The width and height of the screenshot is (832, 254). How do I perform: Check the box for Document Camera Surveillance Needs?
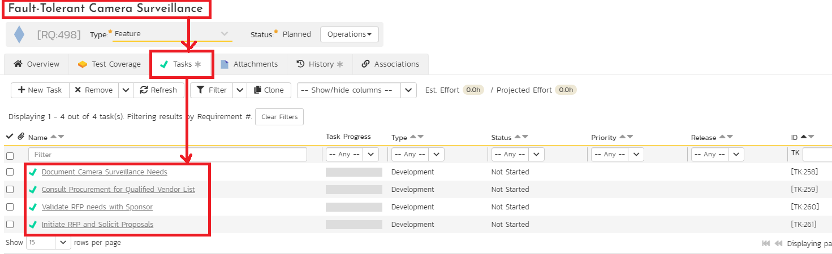pyautogui.click(x=10, y=172)
